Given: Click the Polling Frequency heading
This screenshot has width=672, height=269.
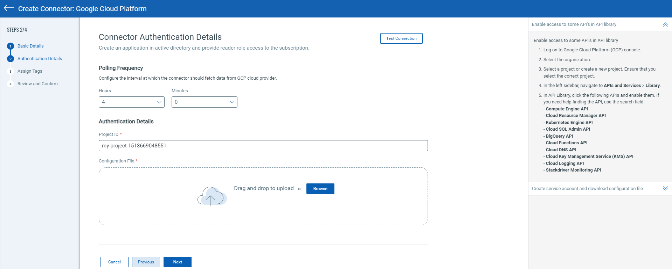Looking at the screenshot, I should point(121,68).
